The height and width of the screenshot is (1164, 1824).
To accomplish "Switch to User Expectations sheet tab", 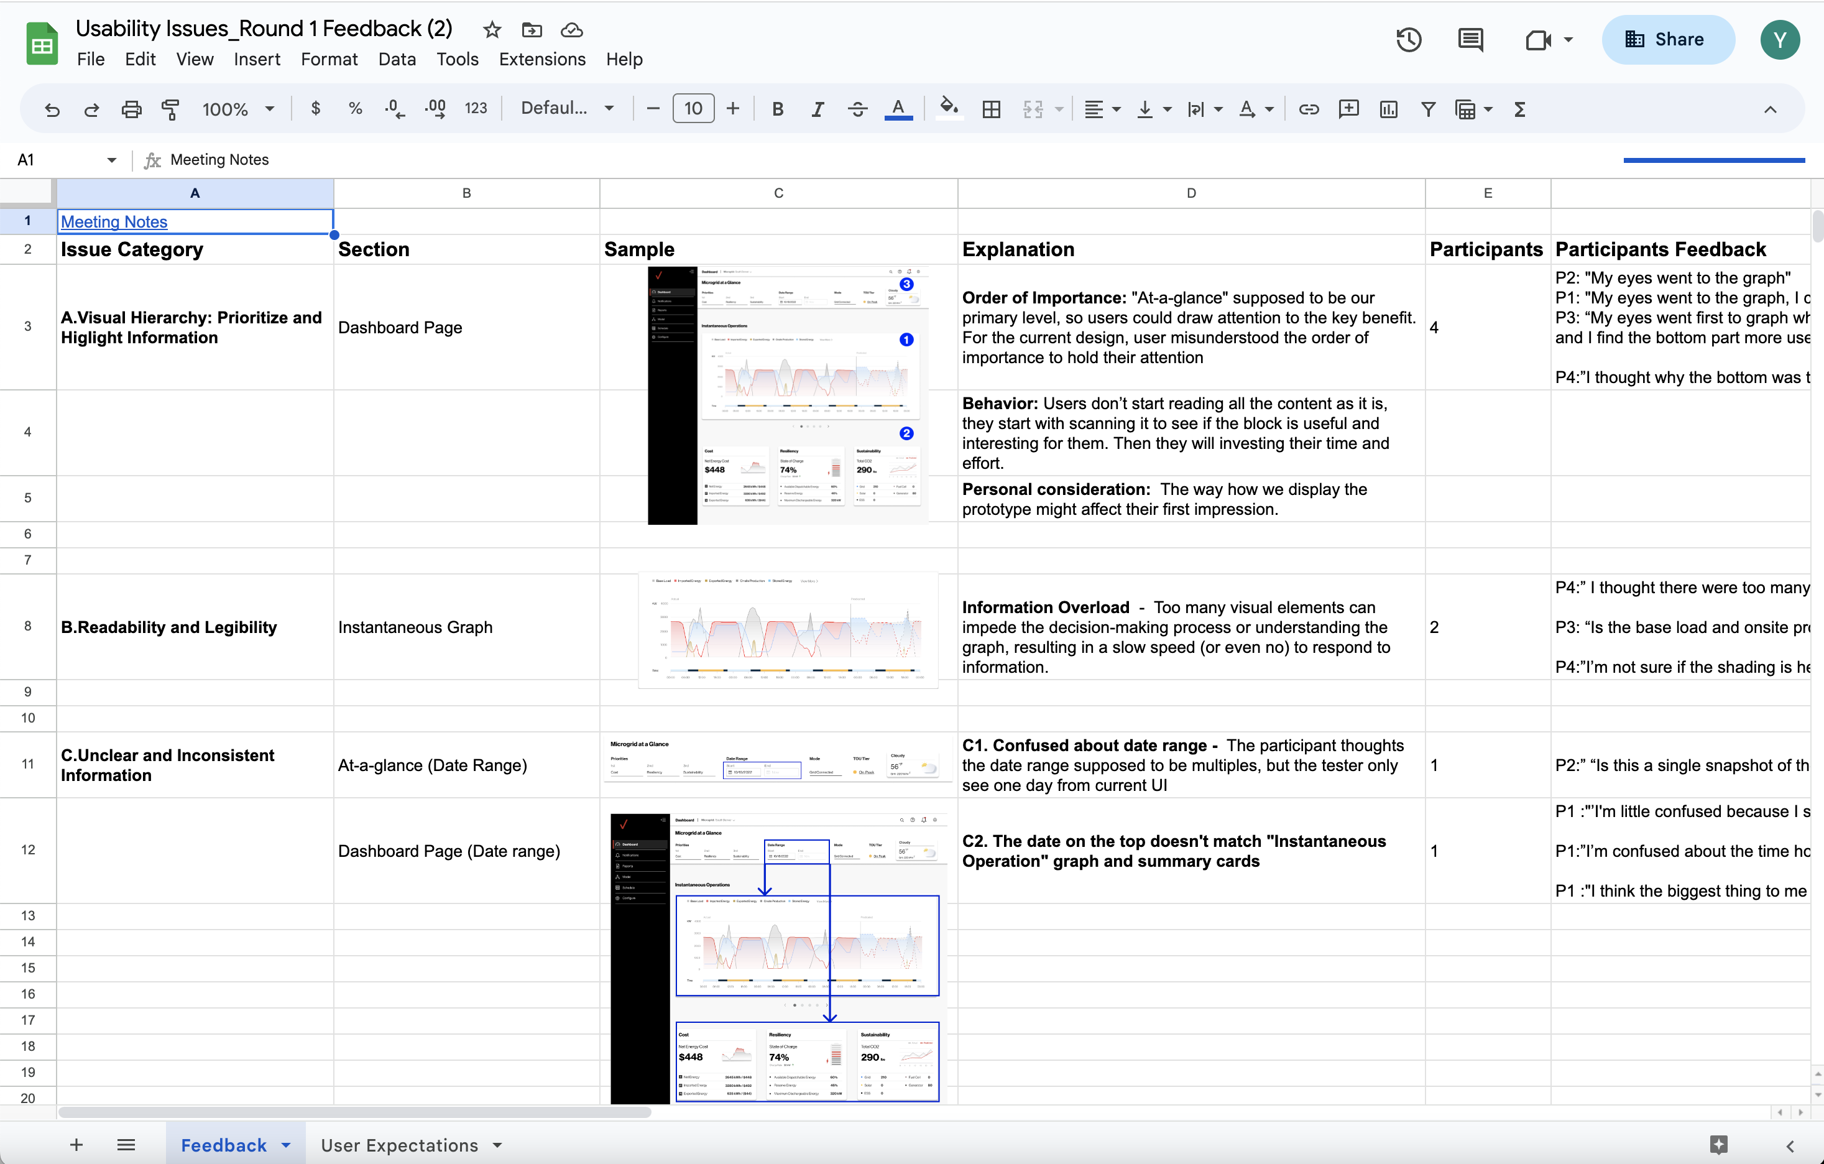I will click(399, 1145).
